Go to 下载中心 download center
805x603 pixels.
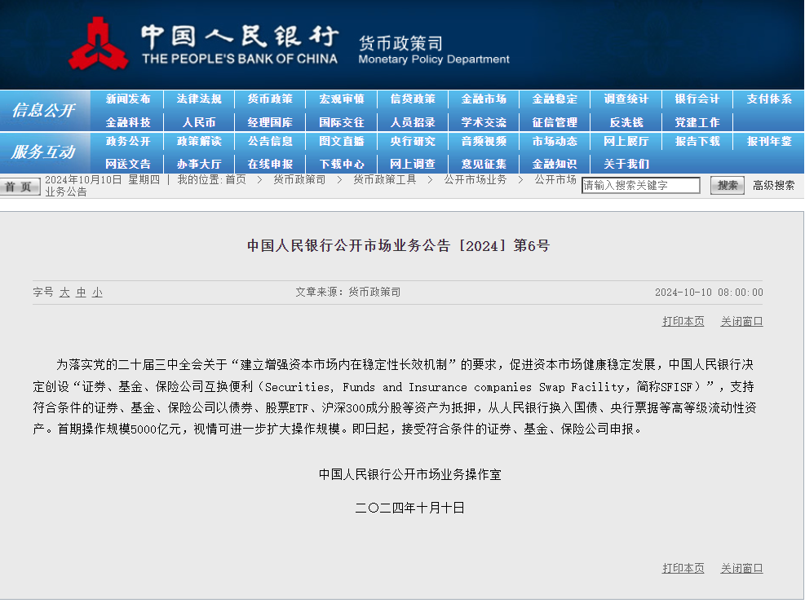[x=342, y=164]
